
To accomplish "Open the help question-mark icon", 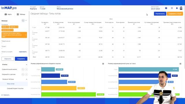I will pyautogui.click(x=166, y=8).
